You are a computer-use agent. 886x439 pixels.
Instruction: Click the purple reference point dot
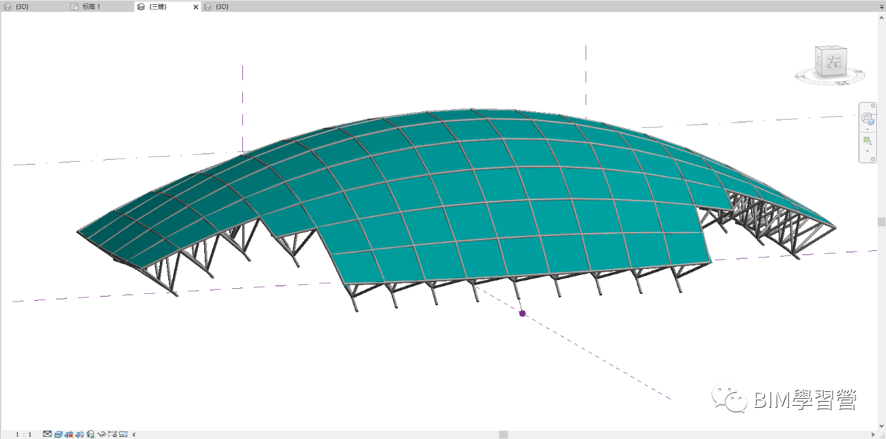click(x=523, y=313)
